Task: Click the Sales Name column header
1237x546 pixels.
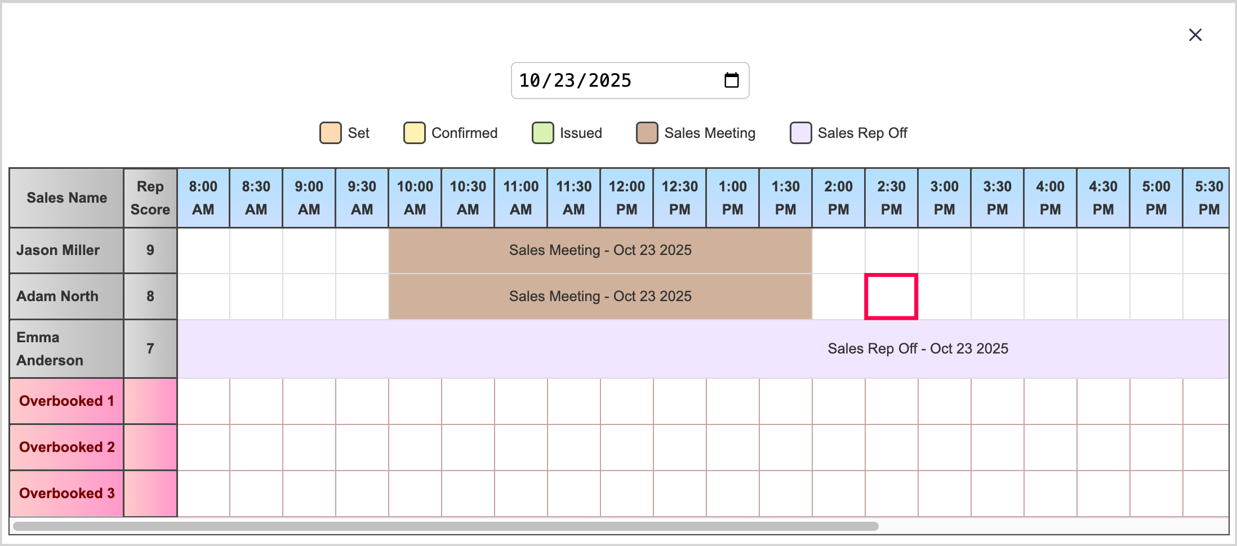Action: coord(66,198)
